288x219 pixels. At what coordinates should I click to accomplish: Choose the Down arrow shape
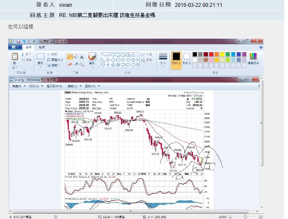coord(103,65)
